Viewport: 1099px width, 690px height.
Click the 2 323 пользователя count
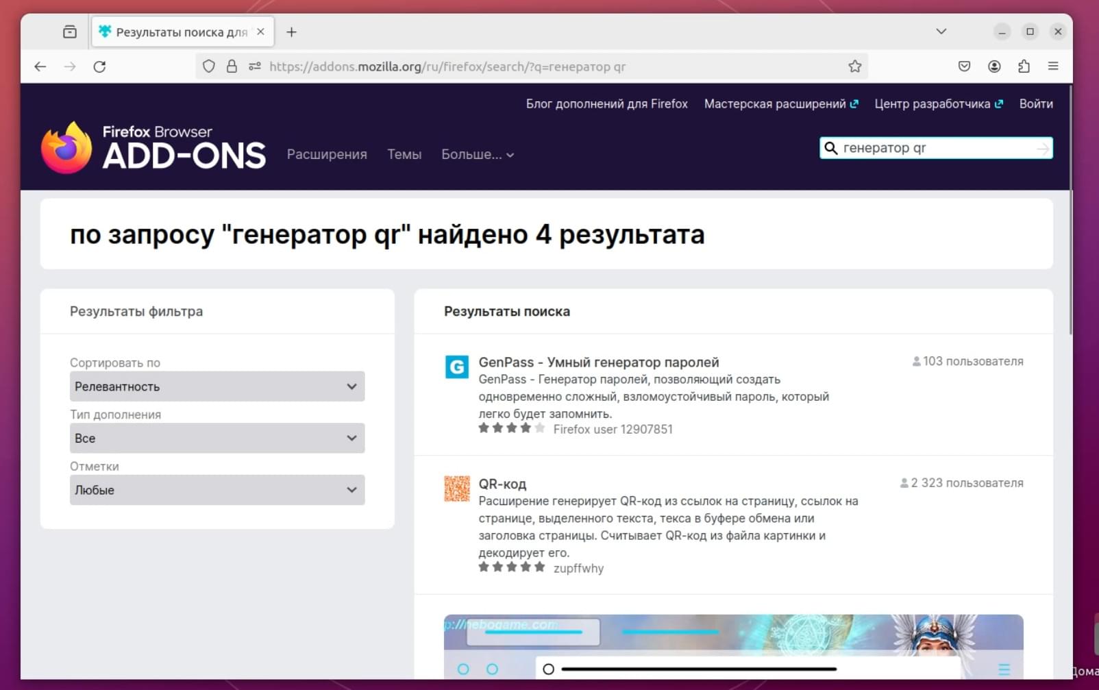tap(961, 483)
